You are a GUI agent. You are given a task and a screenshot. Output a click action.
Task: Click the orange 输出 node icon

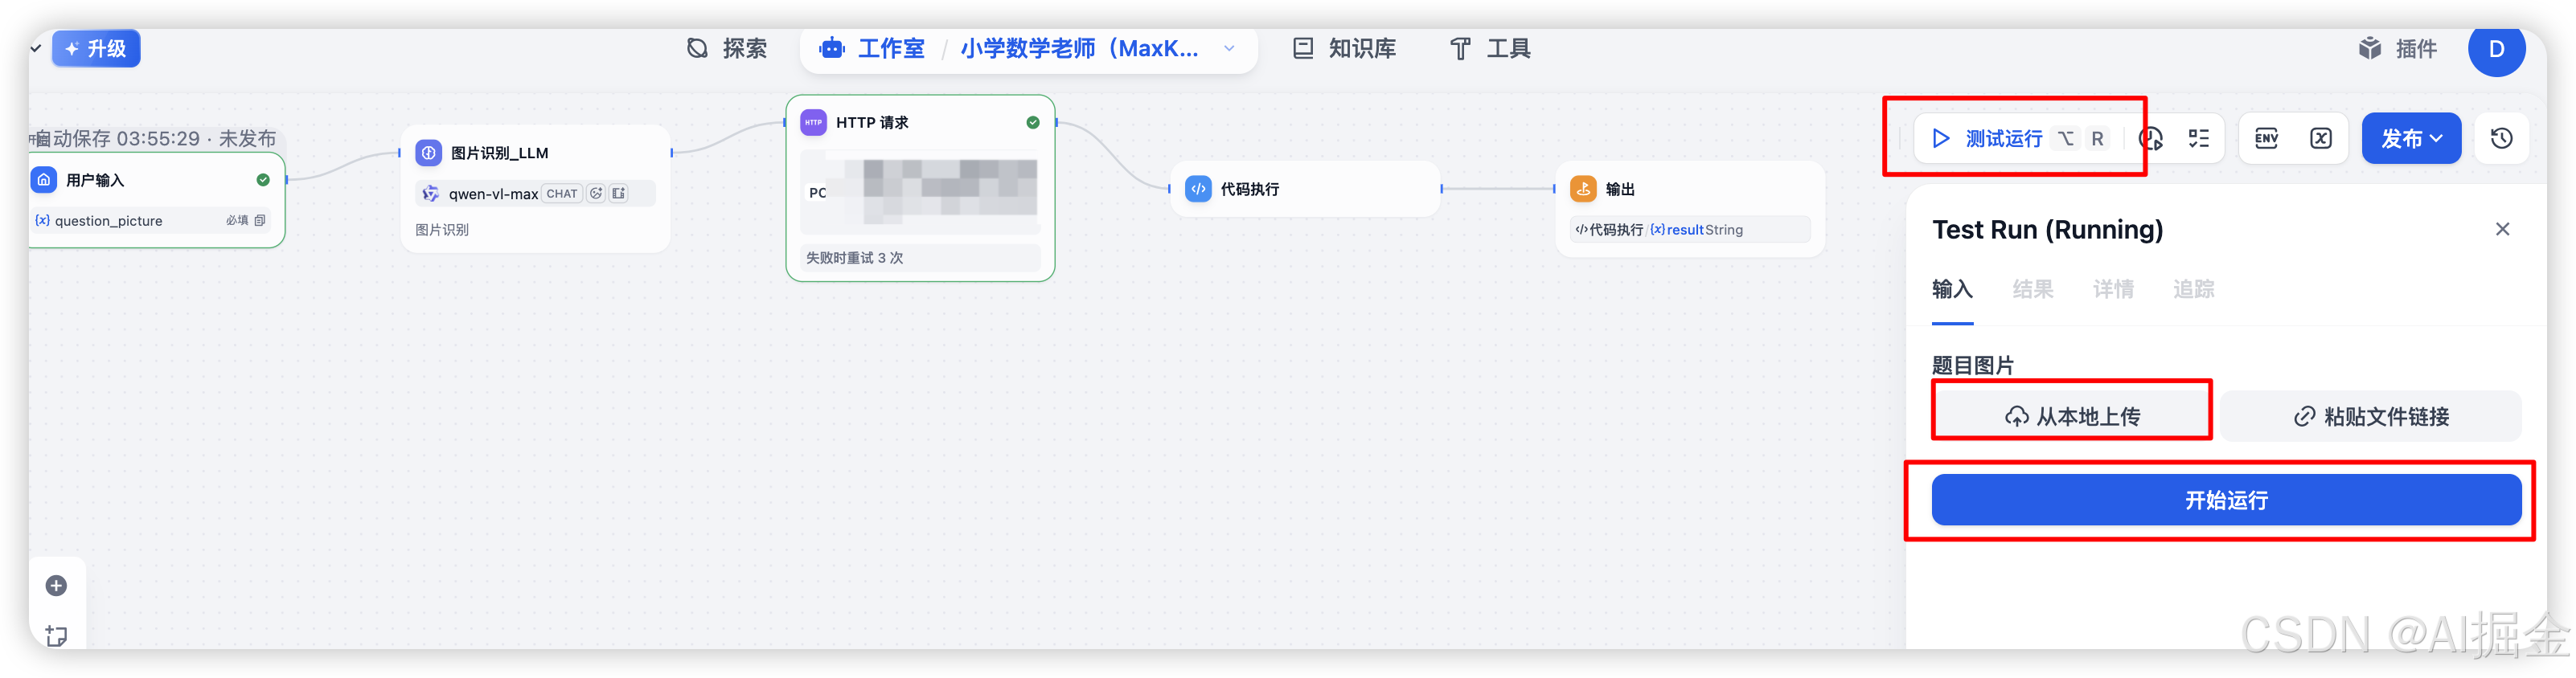1583,189
